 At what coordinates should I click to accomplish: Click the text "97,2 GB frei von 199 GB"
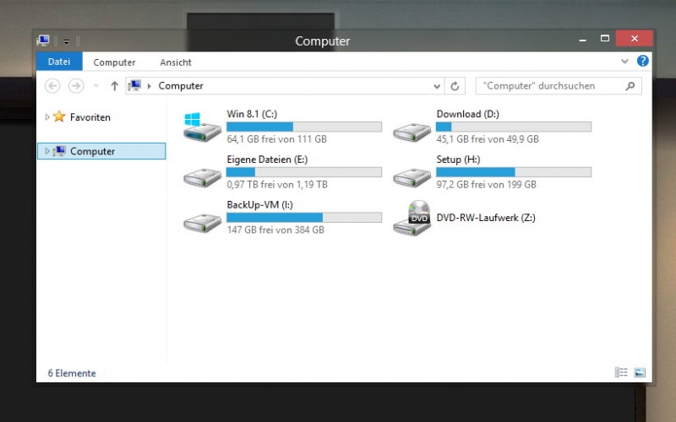pos(487,184)
